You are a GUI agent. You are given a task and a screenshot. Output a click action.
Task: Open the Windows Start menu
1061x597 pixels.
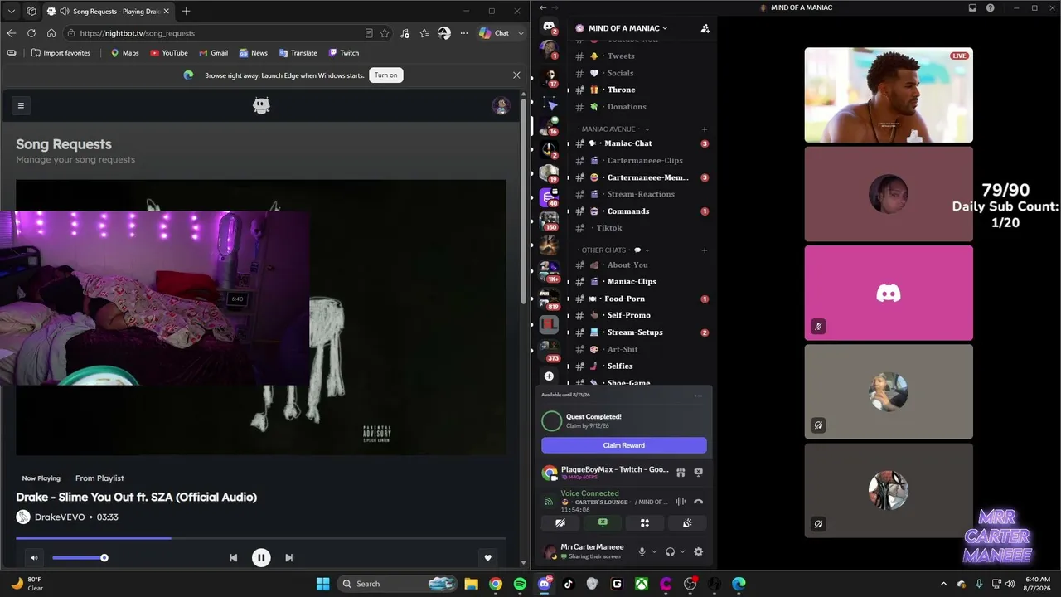point(322,584)
